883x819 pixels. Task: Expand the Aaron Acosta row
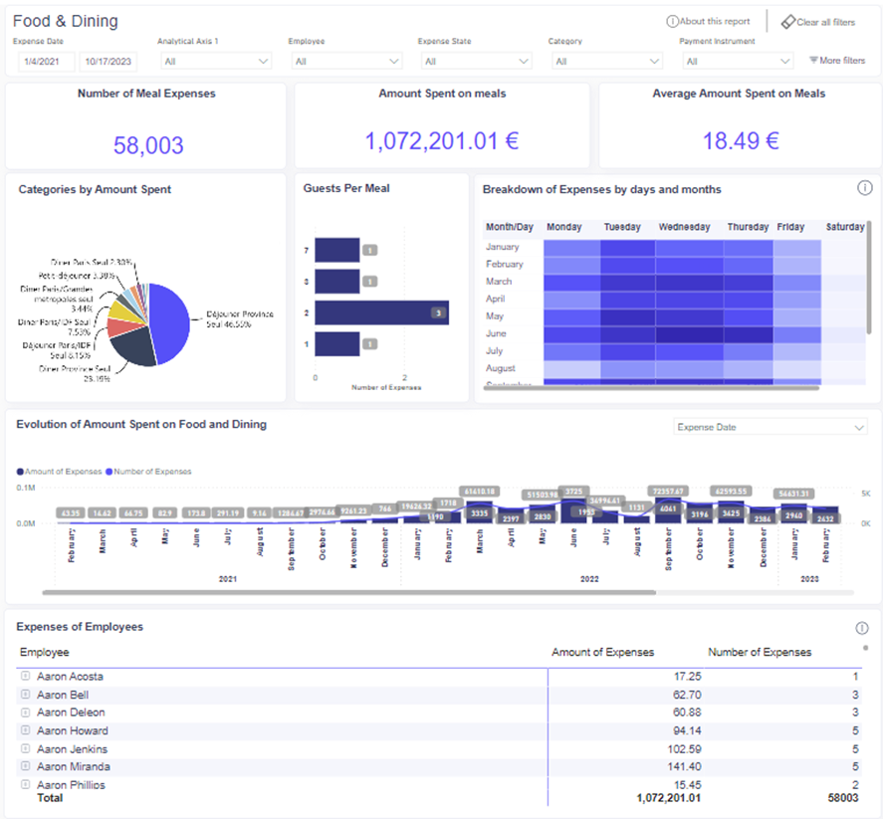25,676
